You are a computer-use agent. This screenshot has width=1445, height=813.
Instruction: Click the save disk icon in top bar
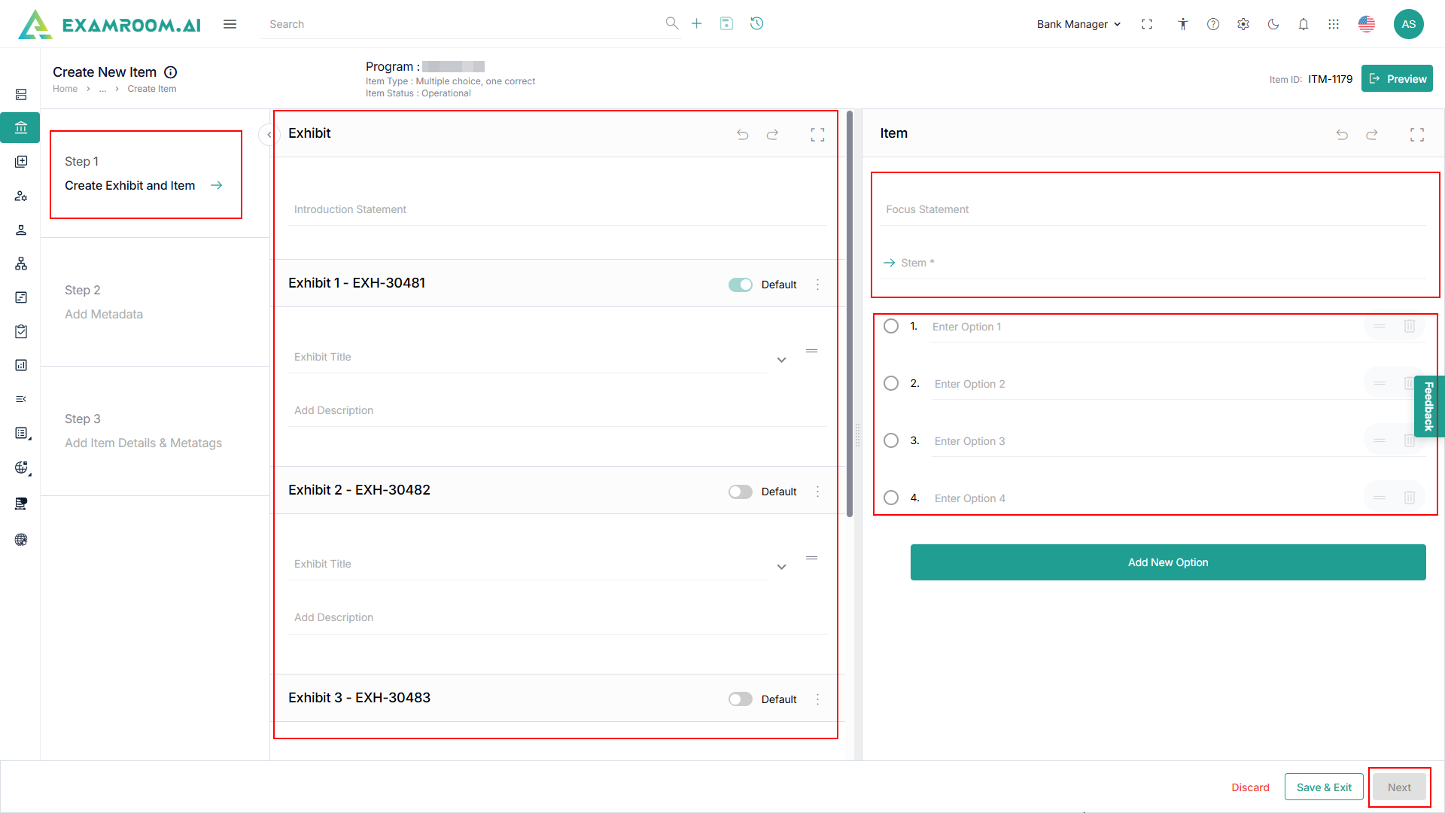(726, 23)
